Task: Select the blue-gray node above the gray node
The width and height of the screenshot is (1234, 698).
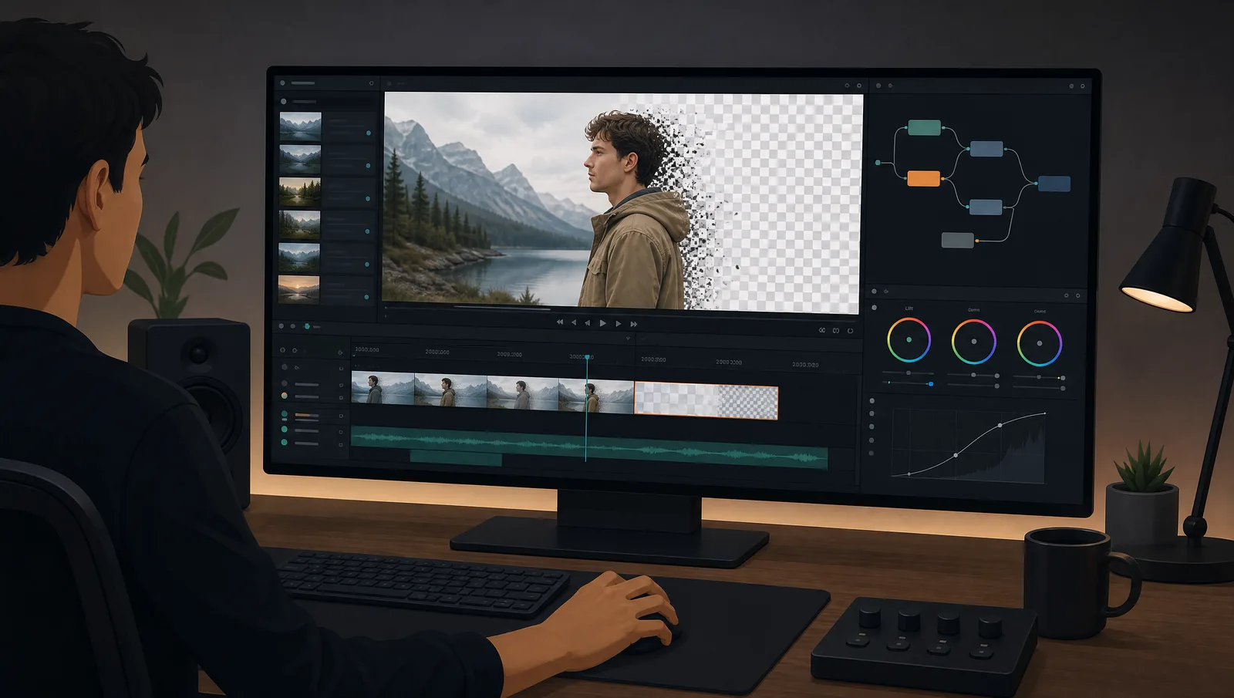Action: pos(986,207)
